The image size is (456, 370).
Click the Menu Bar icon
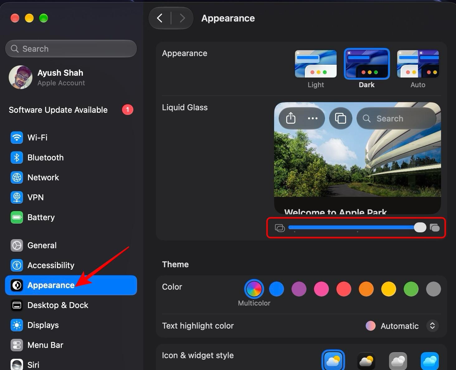coord(17,345)
